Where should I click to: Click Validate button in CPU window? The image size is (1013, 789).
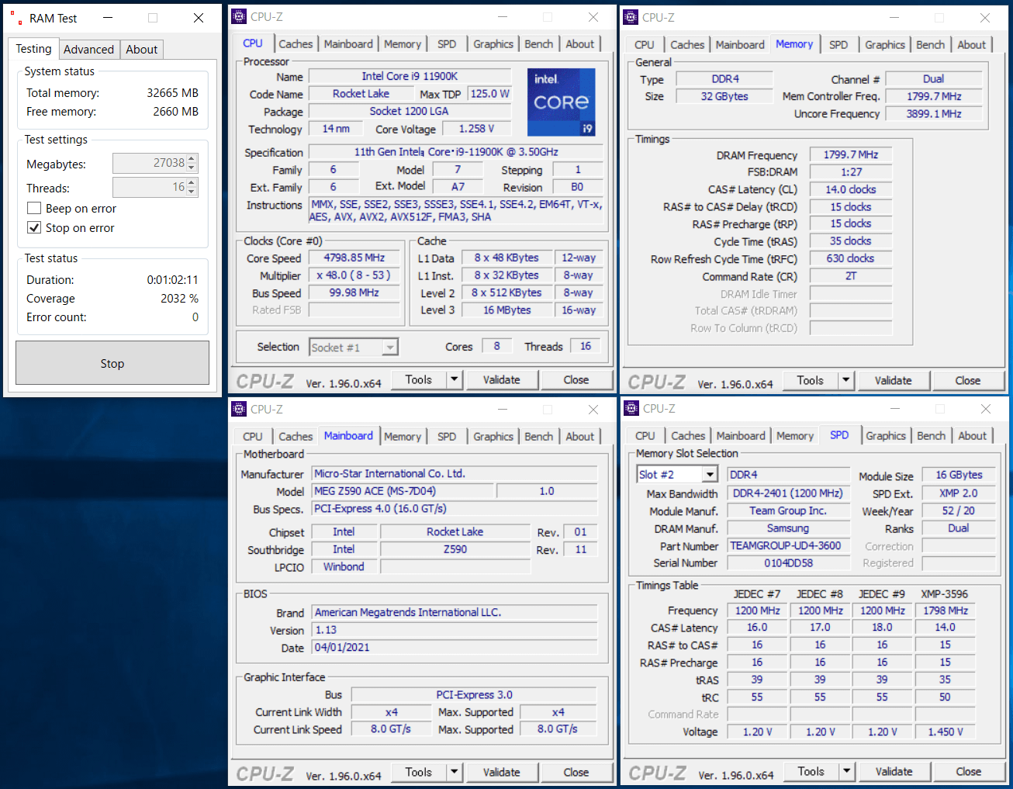tap(502, 379)
